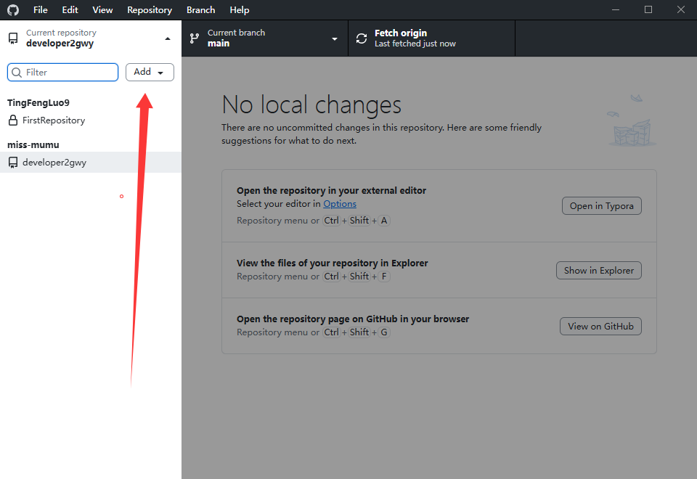
Task: Open the Add repository dropdown
Action: (150, 72)
